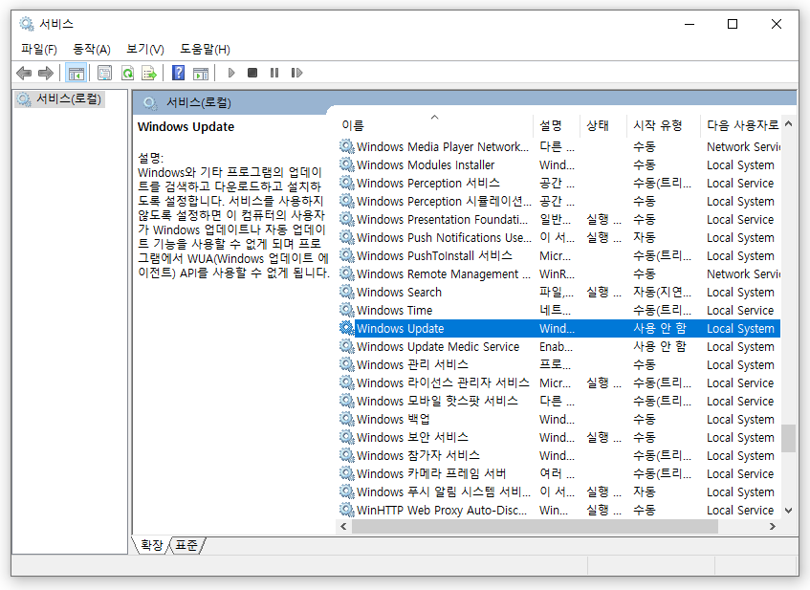This screenshot has width=810, height=590.
Task: Click the Services gear icon in title bar
Action: [x=27, y=24]
